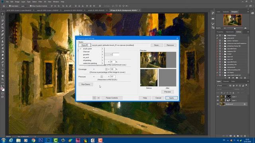Toggle the Default Actions set checkmark
Viewport: 255px width, 143px height.
click(217, 35)
